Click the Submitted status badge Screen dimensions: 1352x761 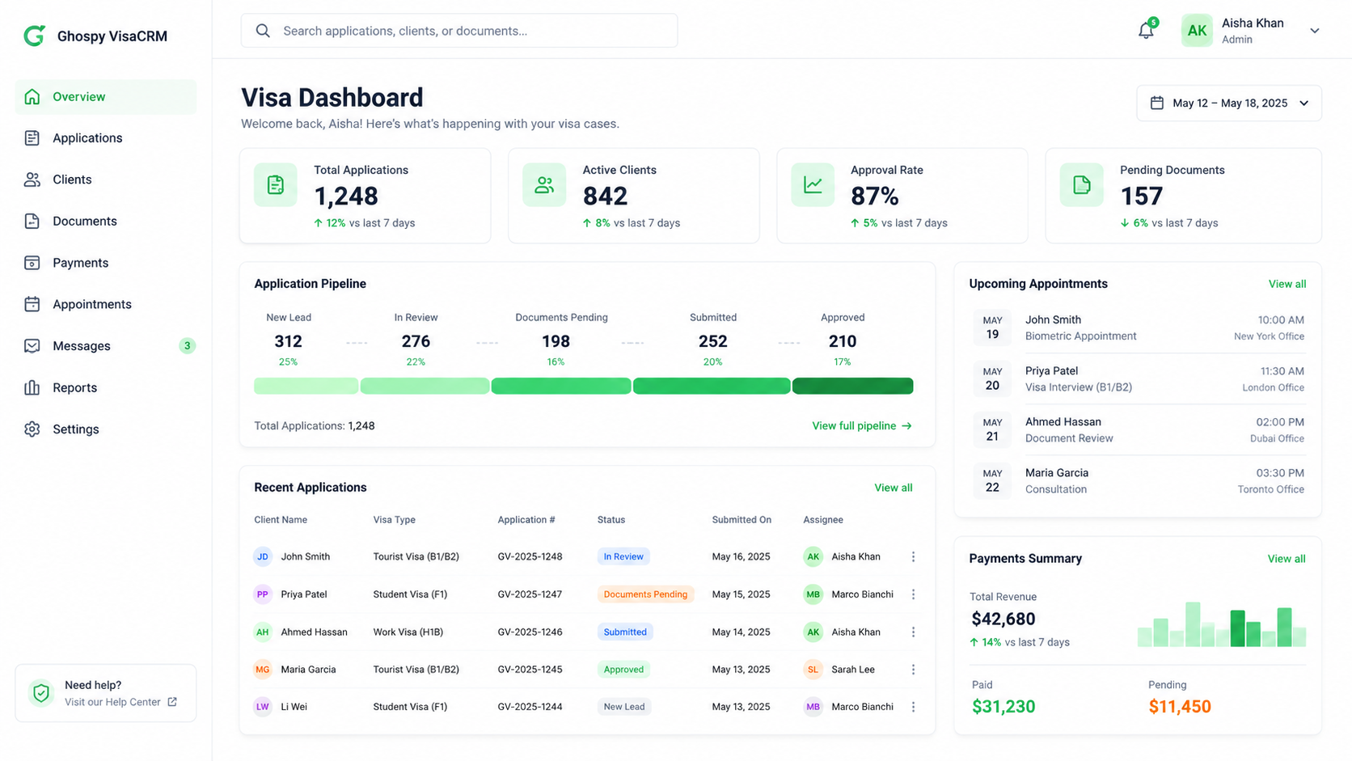(625, 632)
